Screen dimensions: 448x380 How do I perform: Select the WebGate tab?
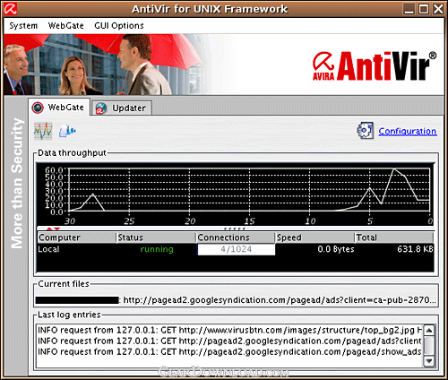click(x=59, y=107)
